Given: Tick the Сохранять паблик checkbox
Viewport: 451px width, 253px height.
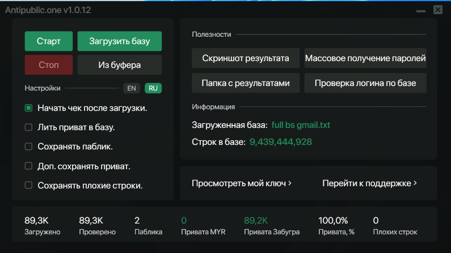Looking at the screenshot, I should tap(28, 147).
